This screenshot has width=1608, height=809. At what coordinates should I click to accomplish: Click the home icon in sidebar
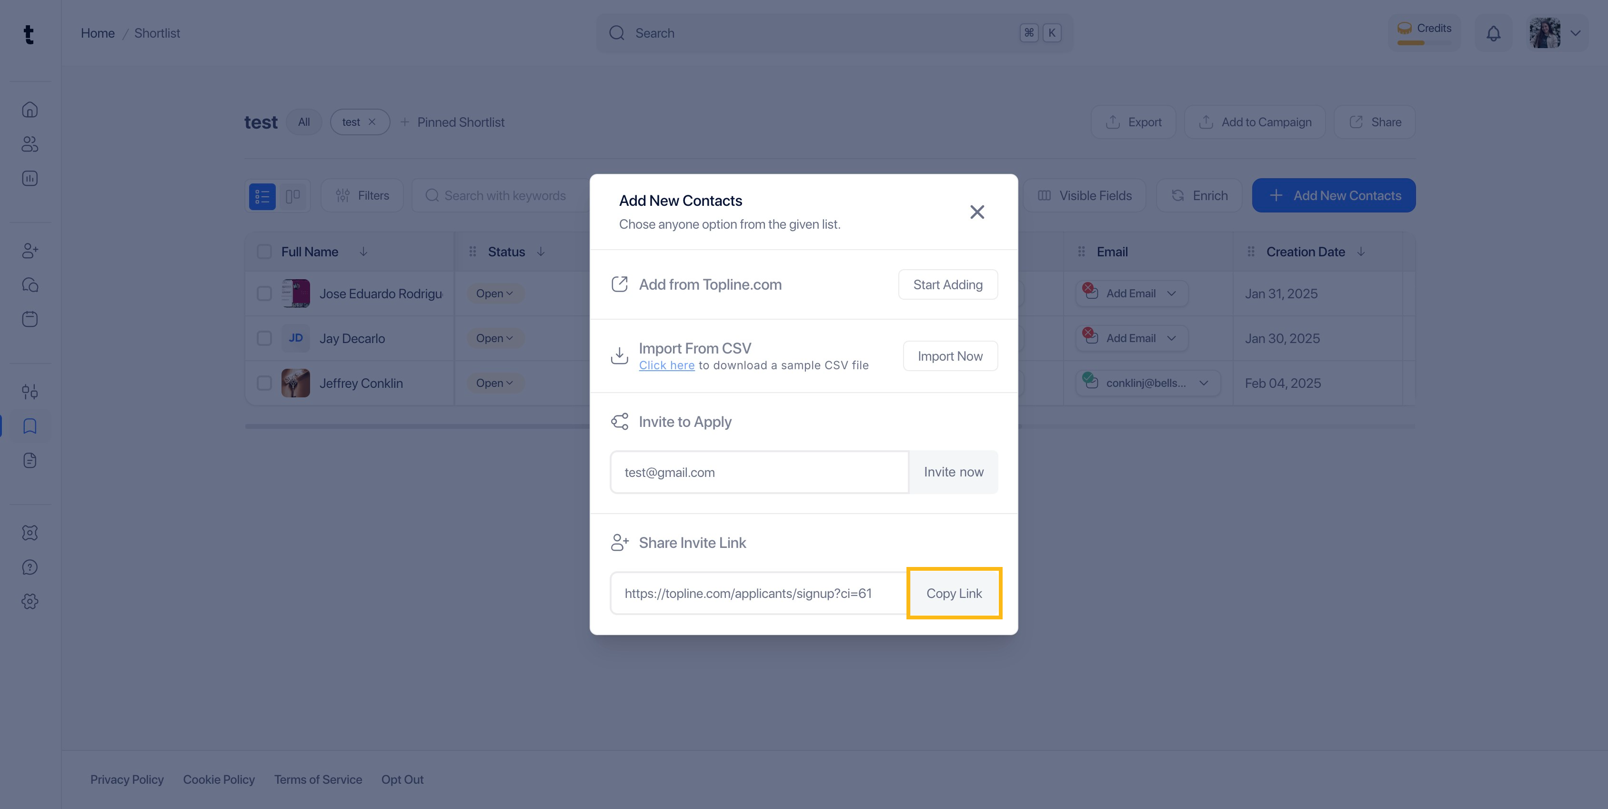pos(30,110)
